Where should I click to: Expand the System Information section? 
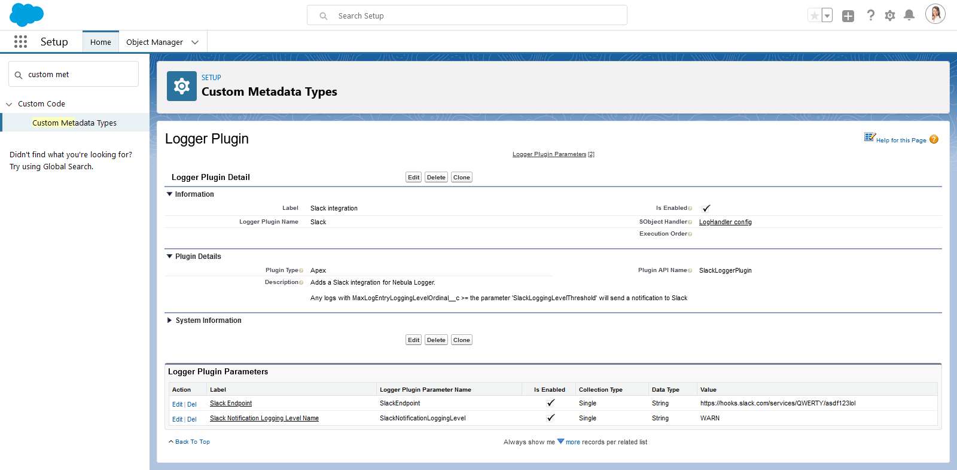[170, 321]
